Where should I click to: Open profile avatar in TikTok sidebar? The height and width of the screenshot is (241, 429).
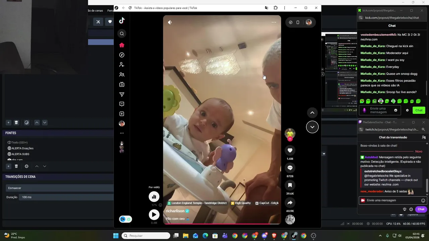[122, 124]
